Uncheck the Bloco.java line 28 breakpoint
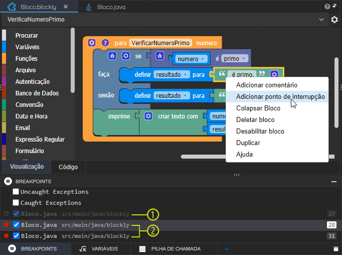342x255 pixels. coord(16,225)
